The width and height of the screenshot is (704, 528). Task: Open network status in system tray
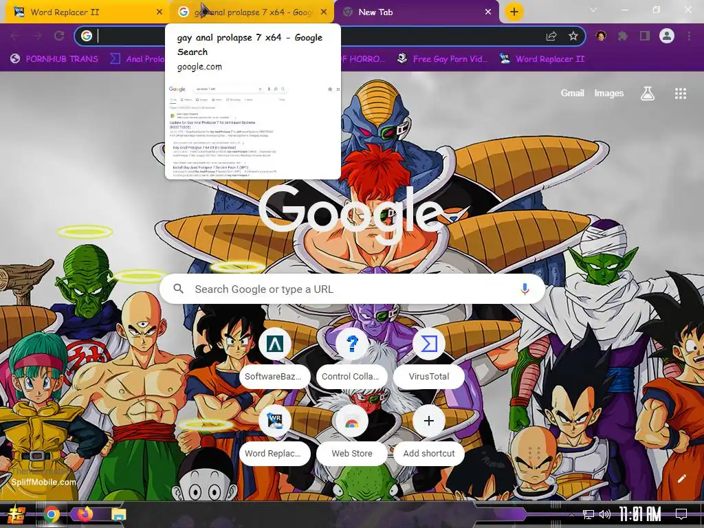[x=588, y=514]
